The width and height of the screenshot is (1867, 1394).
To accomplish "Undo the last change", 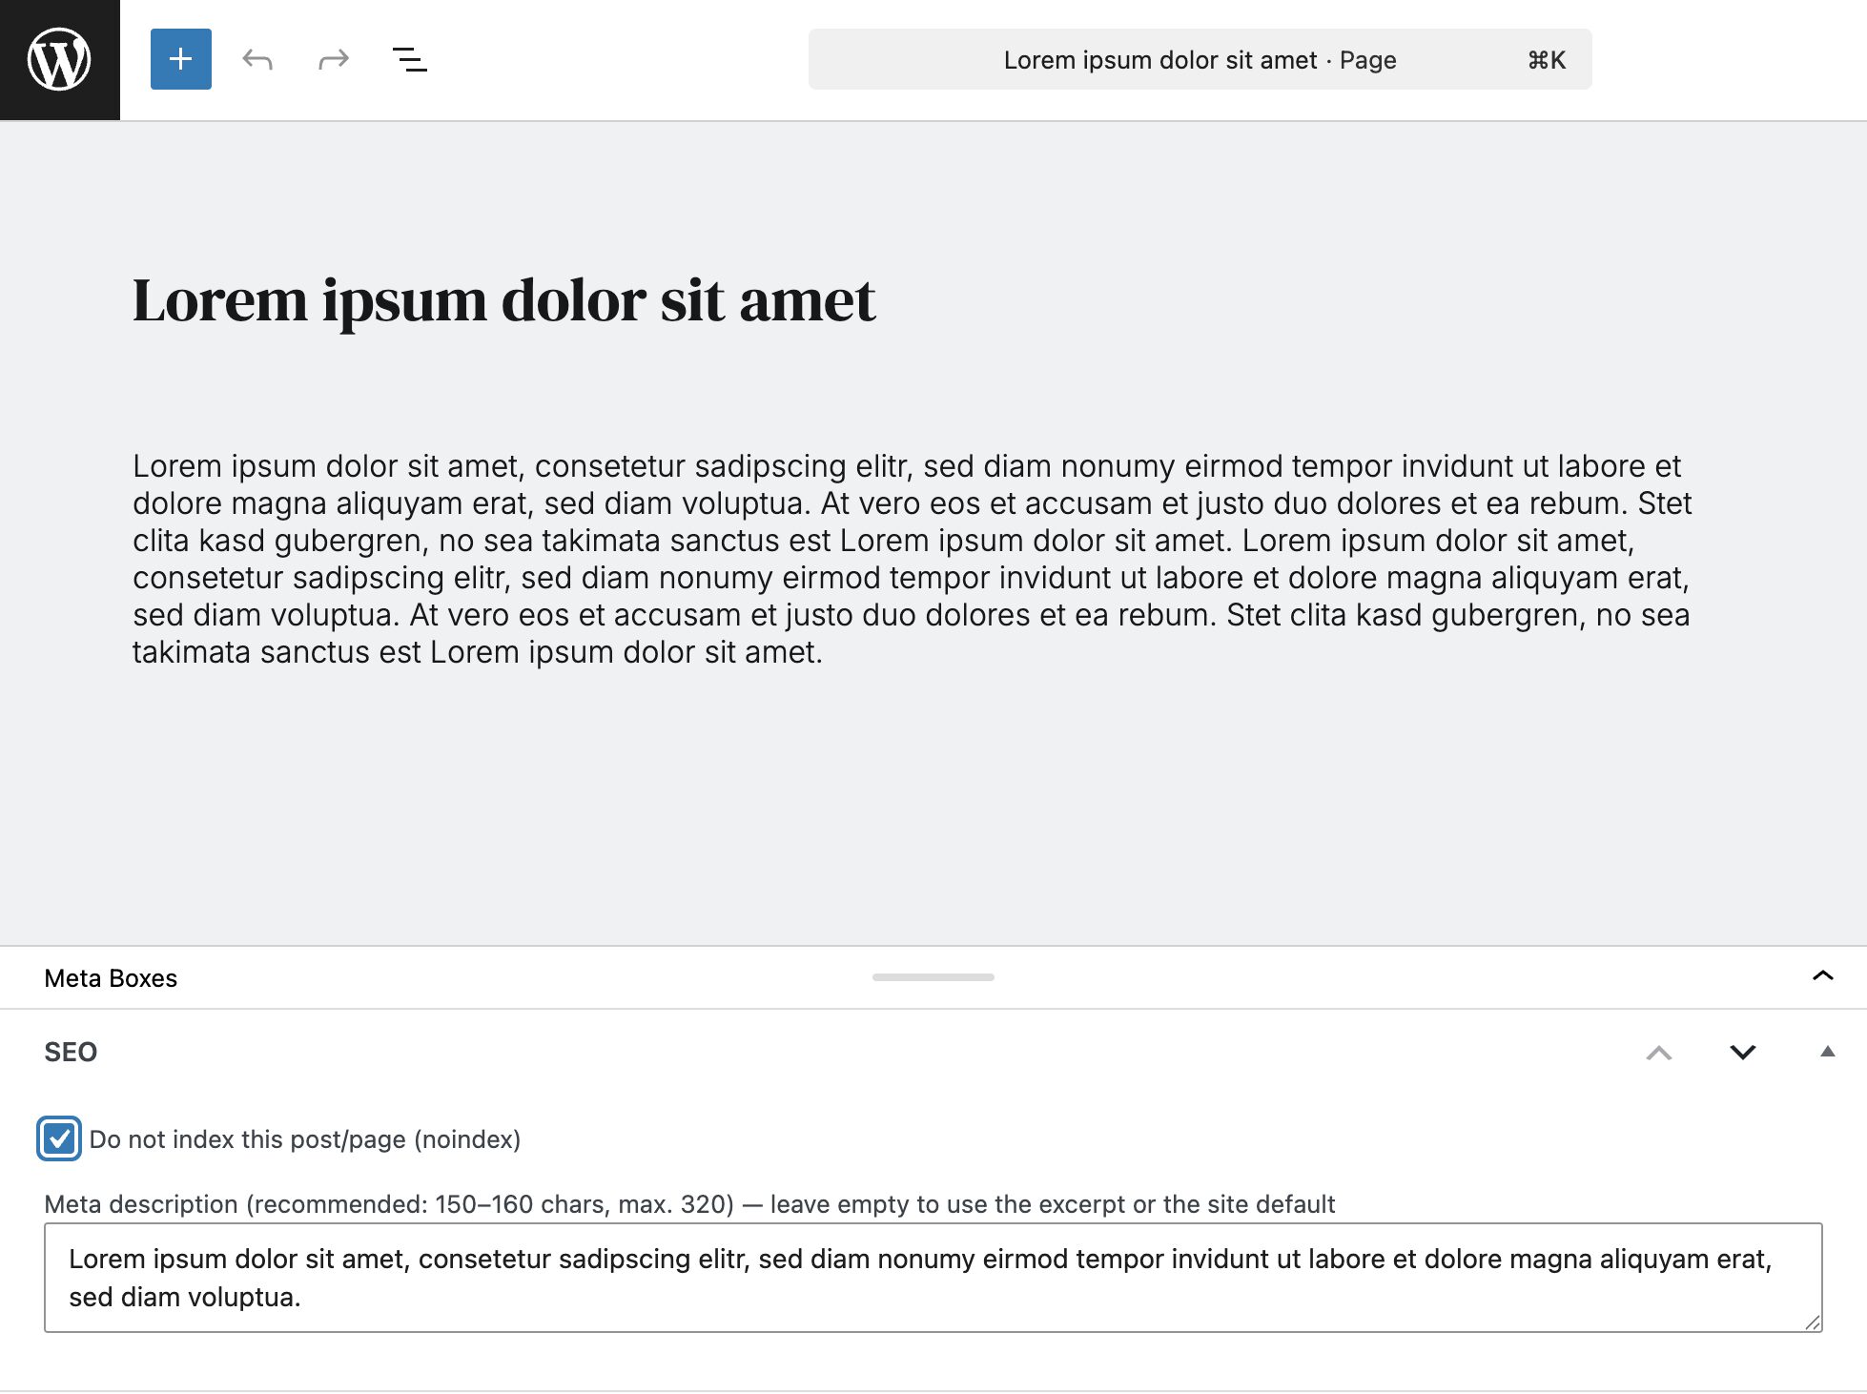I will point(257,59).
